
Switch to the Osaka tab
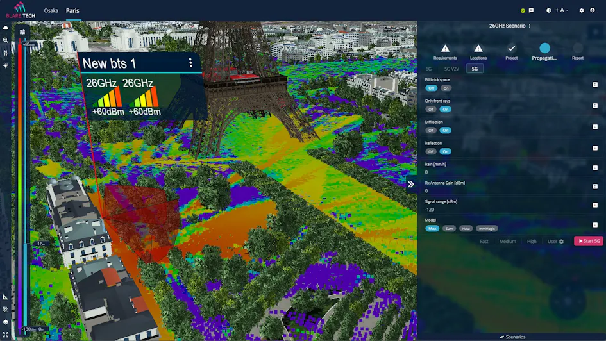[x=51, y=10]
